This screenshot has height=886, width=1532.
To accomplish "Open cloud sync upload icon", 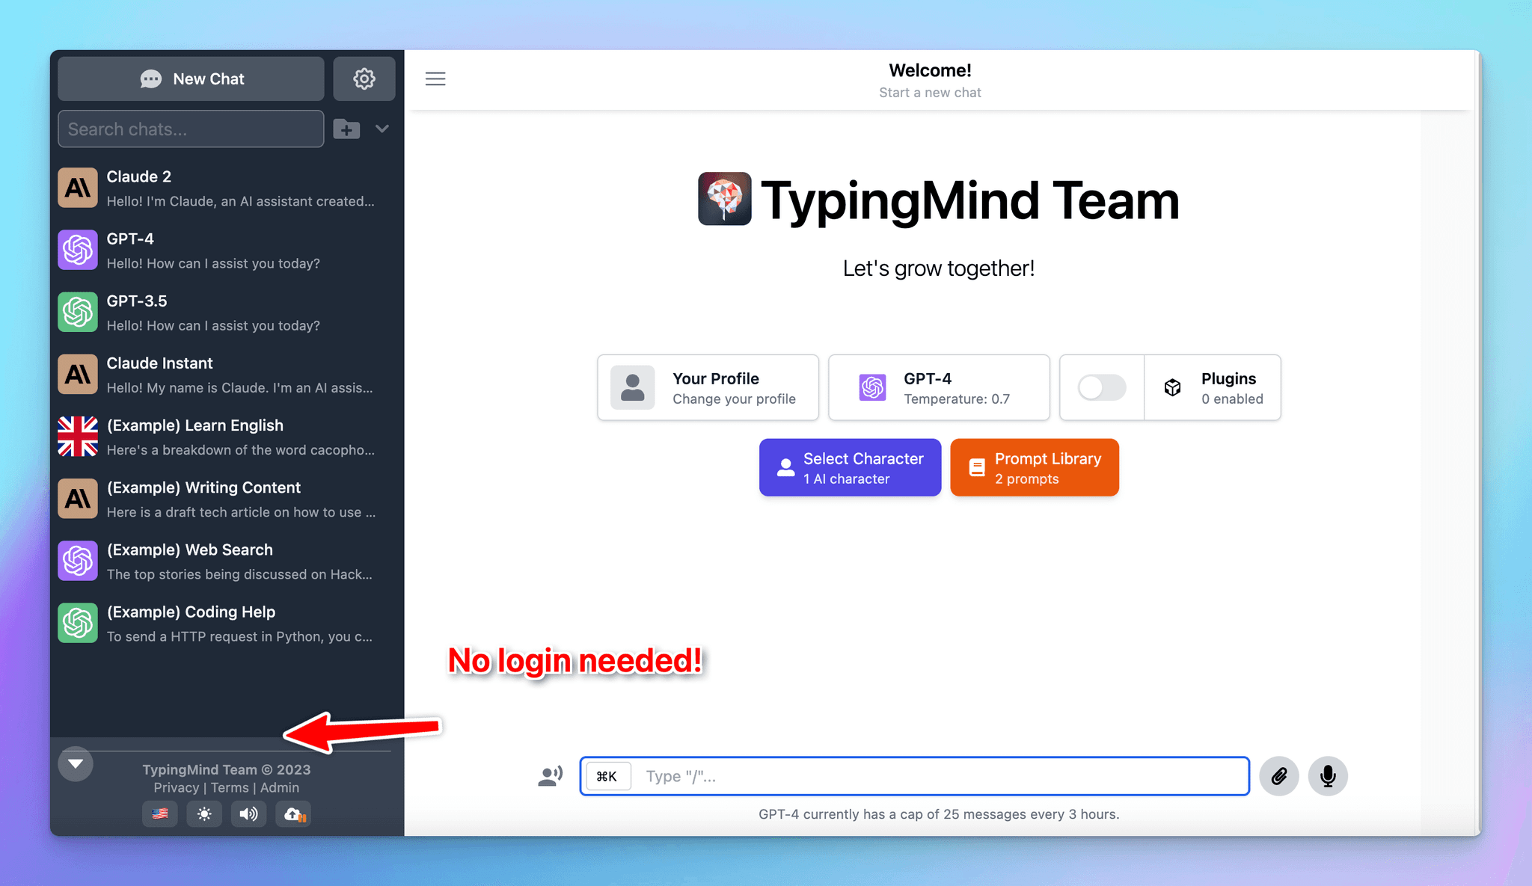I will pyautogui.click(x=293, y=813).
